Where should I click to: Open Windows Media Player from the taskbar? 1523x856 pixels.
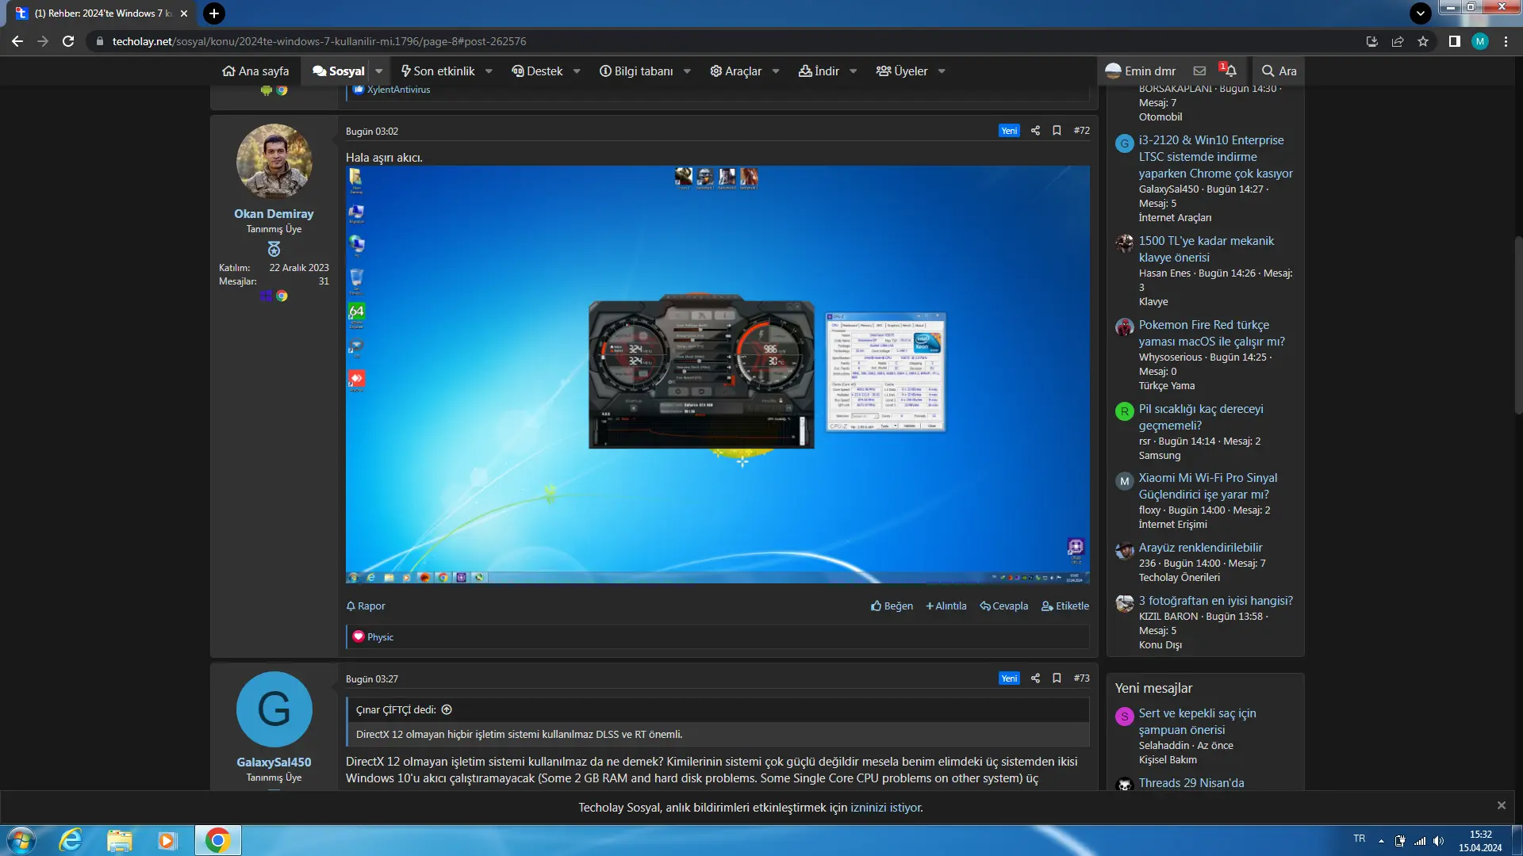pos(167,840)
